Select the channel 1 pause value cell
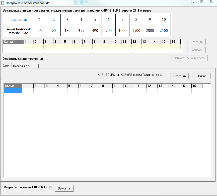The image size is (217, 196). (29, 46)
